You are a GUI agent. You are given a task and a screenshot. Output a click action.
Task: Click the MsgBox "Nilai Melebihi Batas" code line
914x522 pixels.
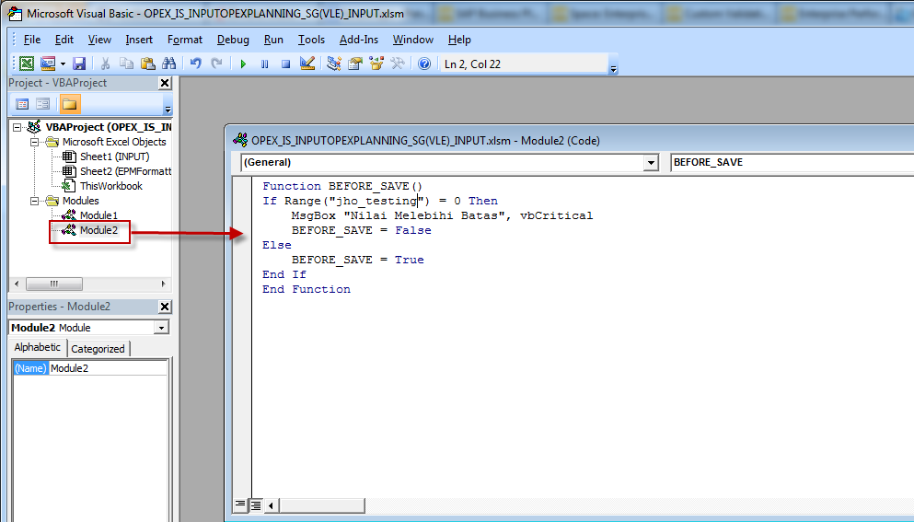tap(442, 215)
